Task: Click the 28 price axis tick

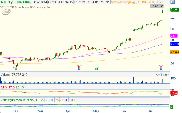Action: click(x=172, y=40)
